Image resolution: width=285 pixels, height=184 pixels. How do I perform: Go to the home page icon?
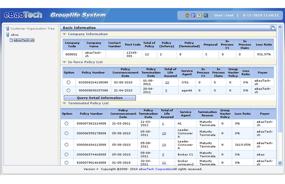pos(187,15)
